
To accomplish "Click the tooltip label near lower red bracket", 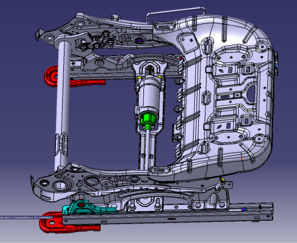I will click(x=26, y=217).
